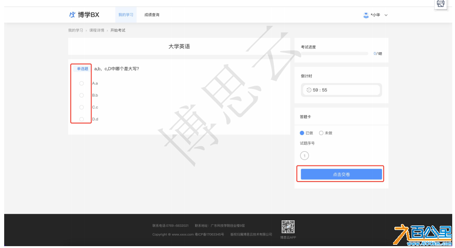Screen dimensions: 455x248
Task: Select answer option D.d
Action: (x=81, y=119)
